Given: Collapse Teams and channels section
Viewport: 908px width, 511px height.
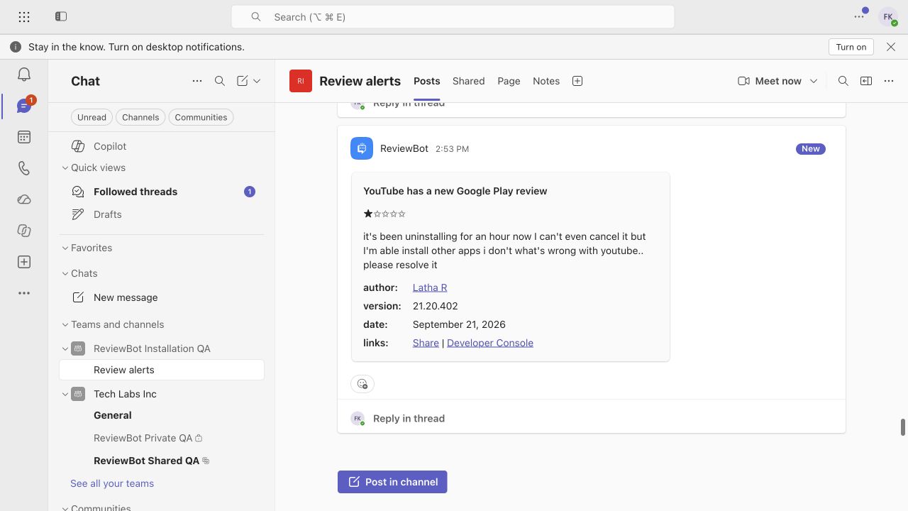Looking at the screenshot, I should (65, 324).
